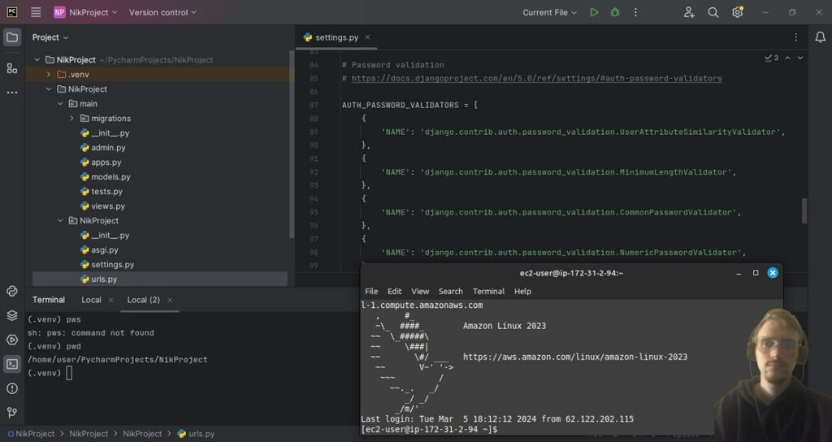Screen dimensions: 832x442
Task: Open the Structure tool window icon
Action: [12, 68]
